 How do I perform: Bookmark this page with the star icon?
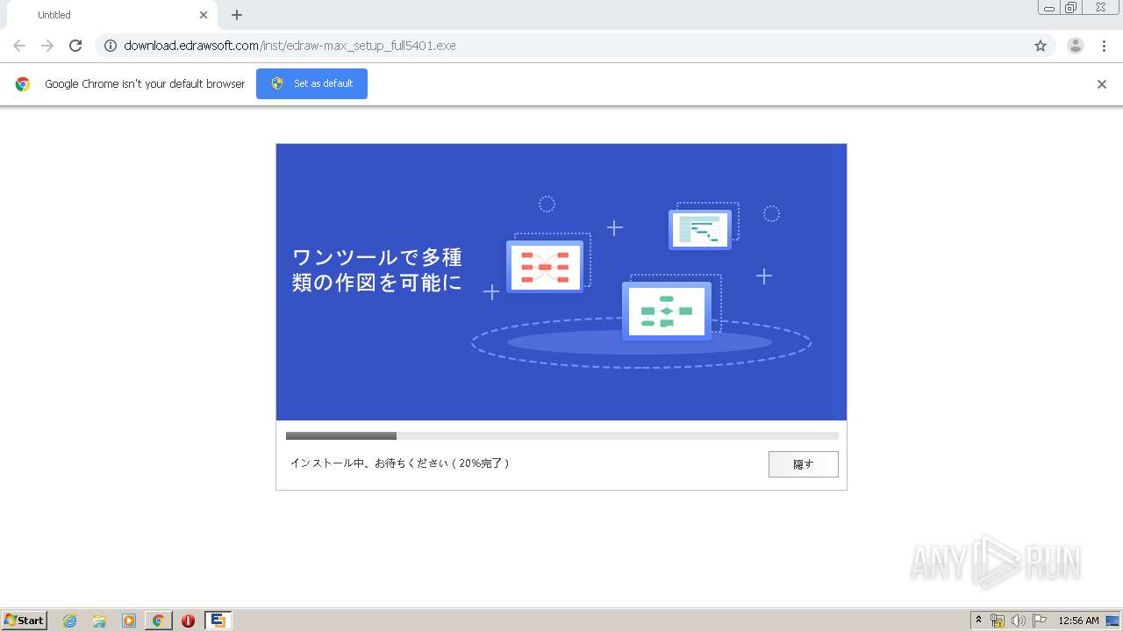[1041, 46]
